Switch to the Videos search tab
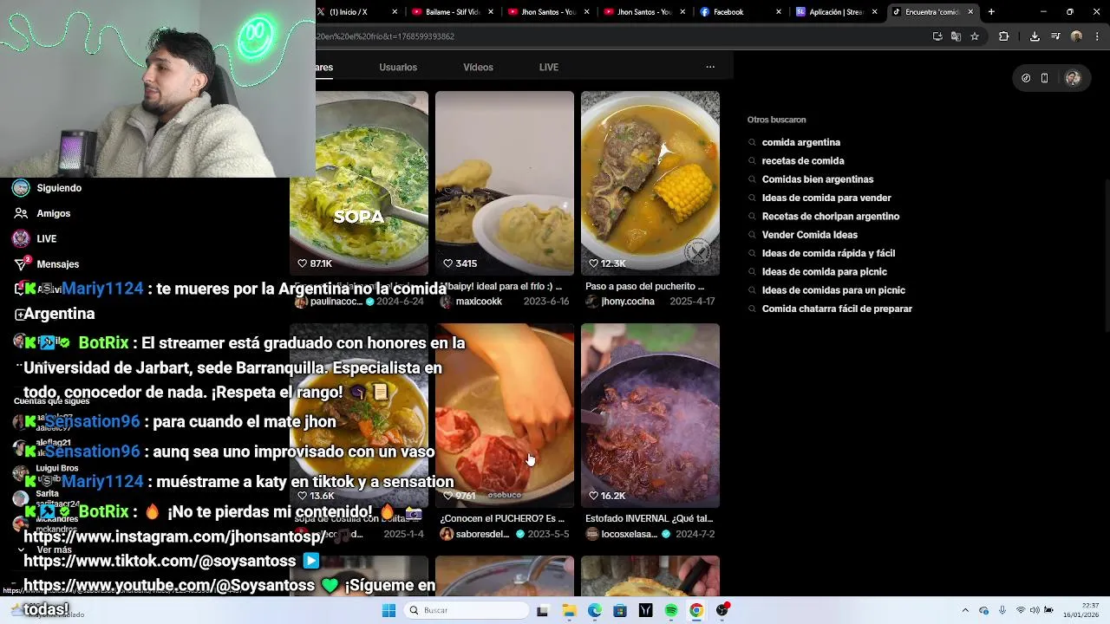The image size is (1110, 624). coord(478,67)
